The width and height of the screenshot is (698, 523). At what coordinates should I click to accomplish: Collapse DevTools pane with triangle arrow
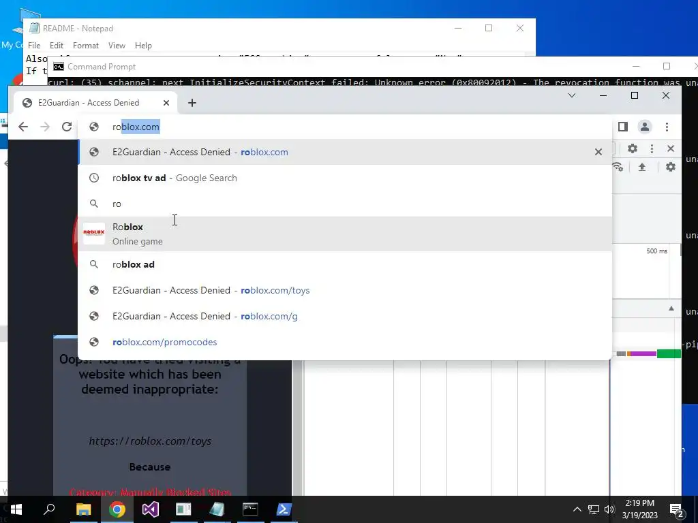coord(671,308)
